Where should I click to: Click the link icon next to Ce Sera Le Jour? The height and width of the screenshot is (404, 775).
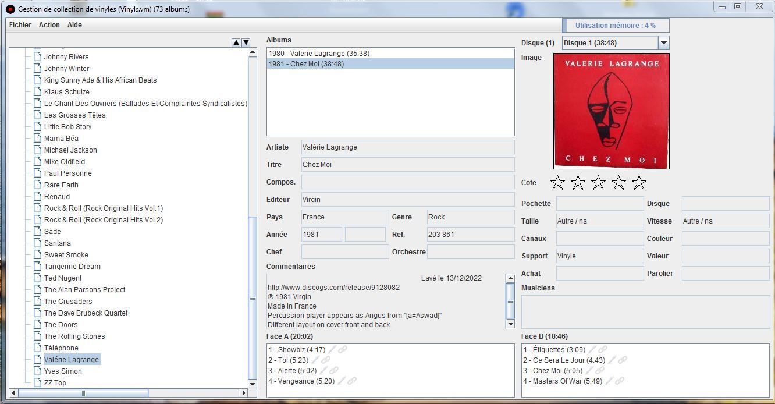point(623,360)
